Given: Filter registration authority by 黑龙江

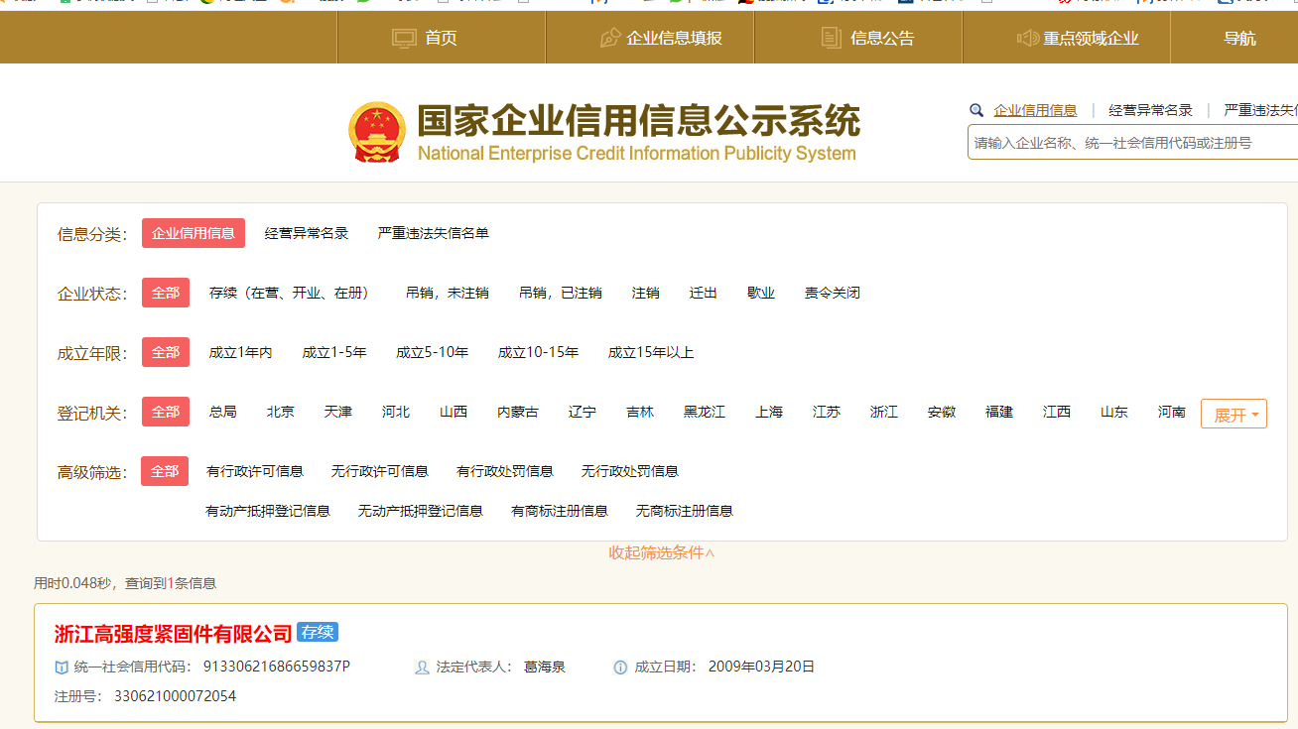Looking at the screenshot, I should click(x=705, y=412).
